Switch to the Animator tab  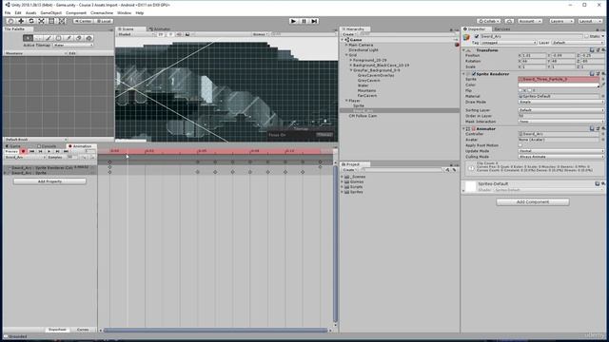[160, 29]
